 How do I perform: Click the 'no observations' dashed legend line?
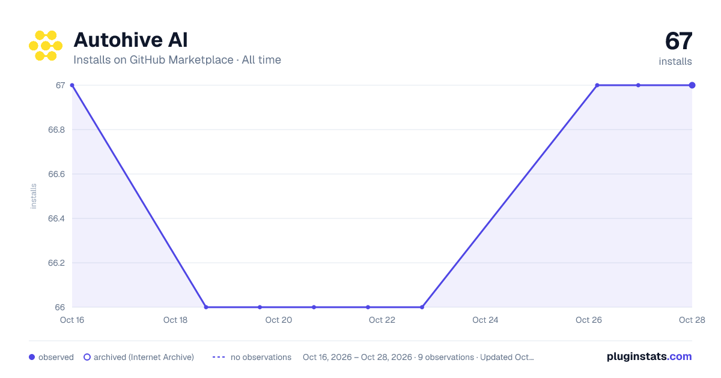tap(219, 357)
